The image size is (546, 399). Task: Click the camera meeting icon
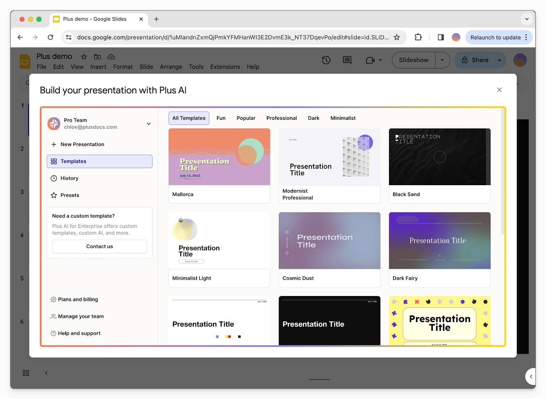[370, 60]
